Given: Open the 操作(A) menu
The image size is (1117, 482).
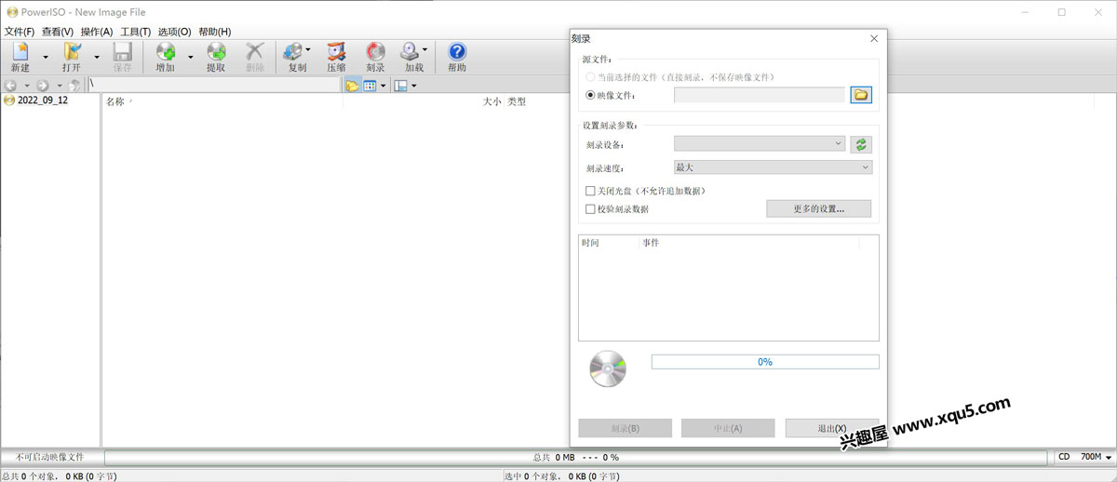Looking at the screenshot, I should [96, 32].
